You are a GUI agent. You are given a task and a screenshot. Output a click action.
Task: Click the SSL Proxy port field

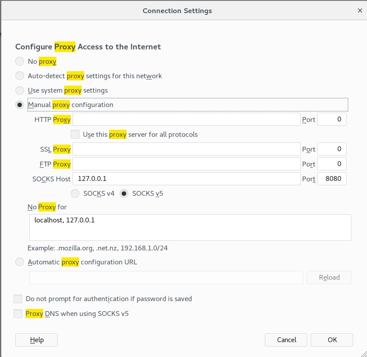click(x=332, y=149)
